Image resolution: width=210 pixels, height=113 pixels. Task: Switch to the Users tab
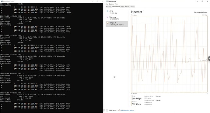pyautogui.click(x=122, y=7)
